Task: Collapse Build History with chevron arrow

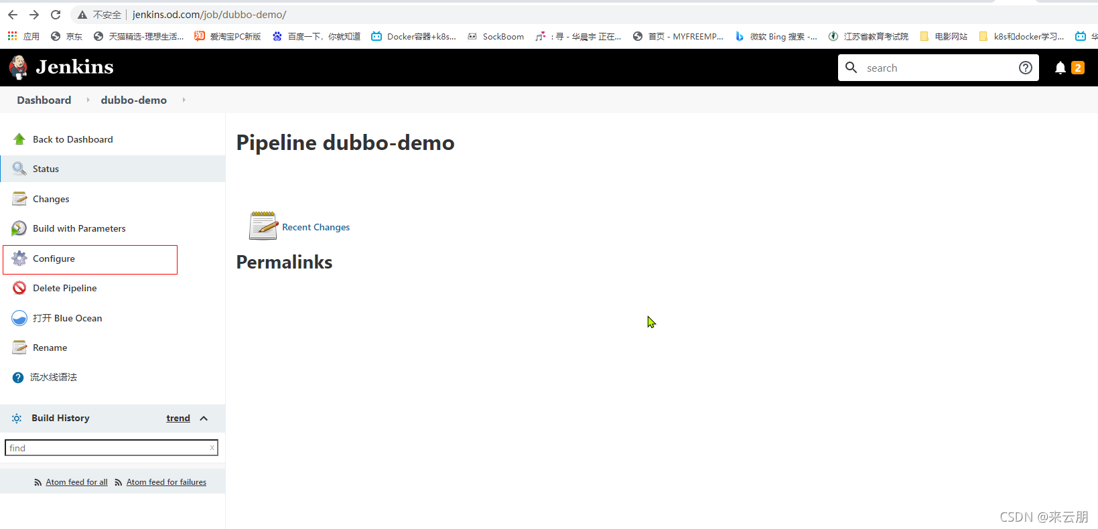Action: pyautogui.click(x=204, y=418)
